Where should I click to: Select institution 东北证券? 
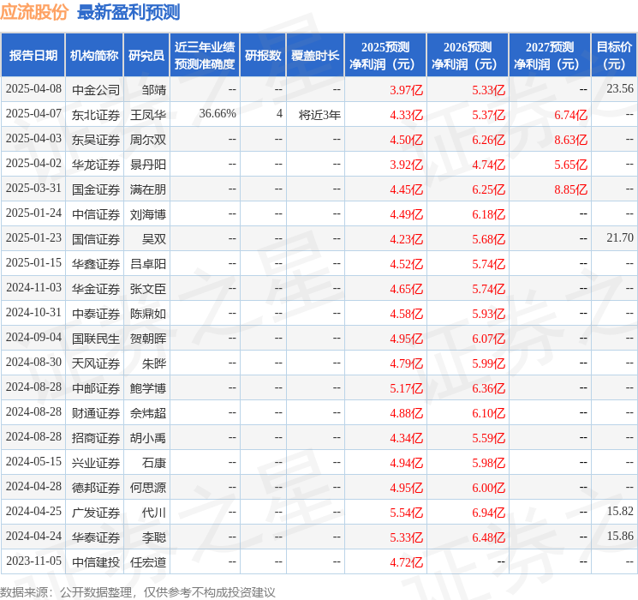tap(96, 115)
